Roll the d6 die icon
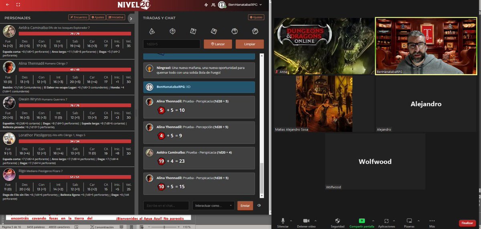The image size is (481, 229). pyautogui.click(x=172, y=31)
